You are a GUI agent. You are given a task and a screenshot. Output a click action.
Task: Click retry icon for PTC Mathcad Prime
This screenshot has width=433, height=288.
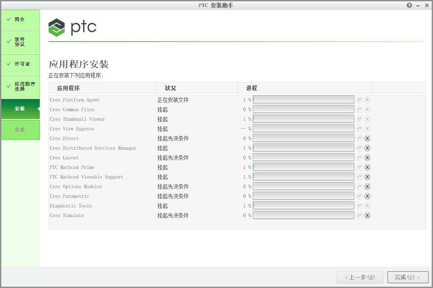(359, 167)
